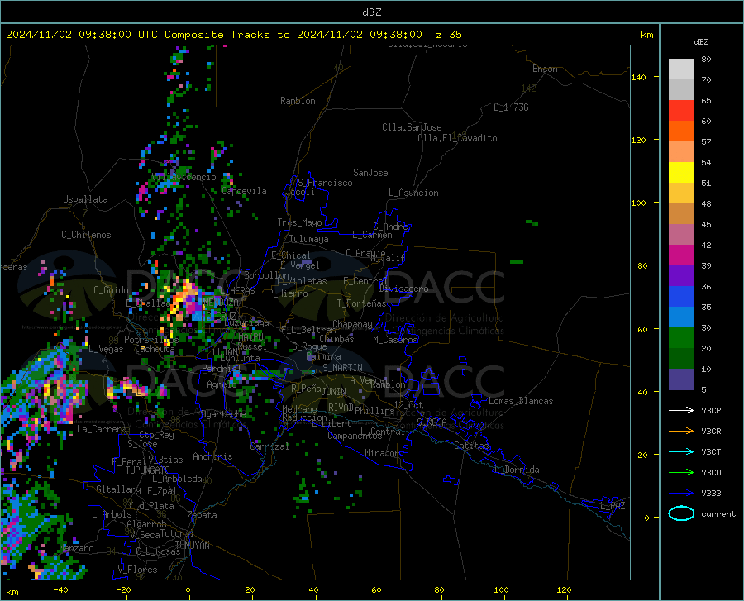
Task: Click the green VBCU arrow legend icon
Action: click(681, 473)
